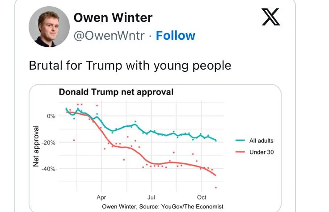The width and height of the screenshot is (329, 212).
Task: Click the lowest red data point at far right
Action: (x=216, y=187)
